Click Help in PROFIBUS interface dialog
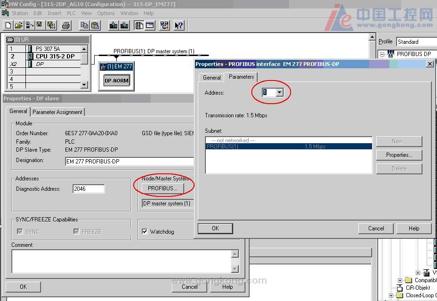This screenshot has height=301, width=437. click(414, 228)
